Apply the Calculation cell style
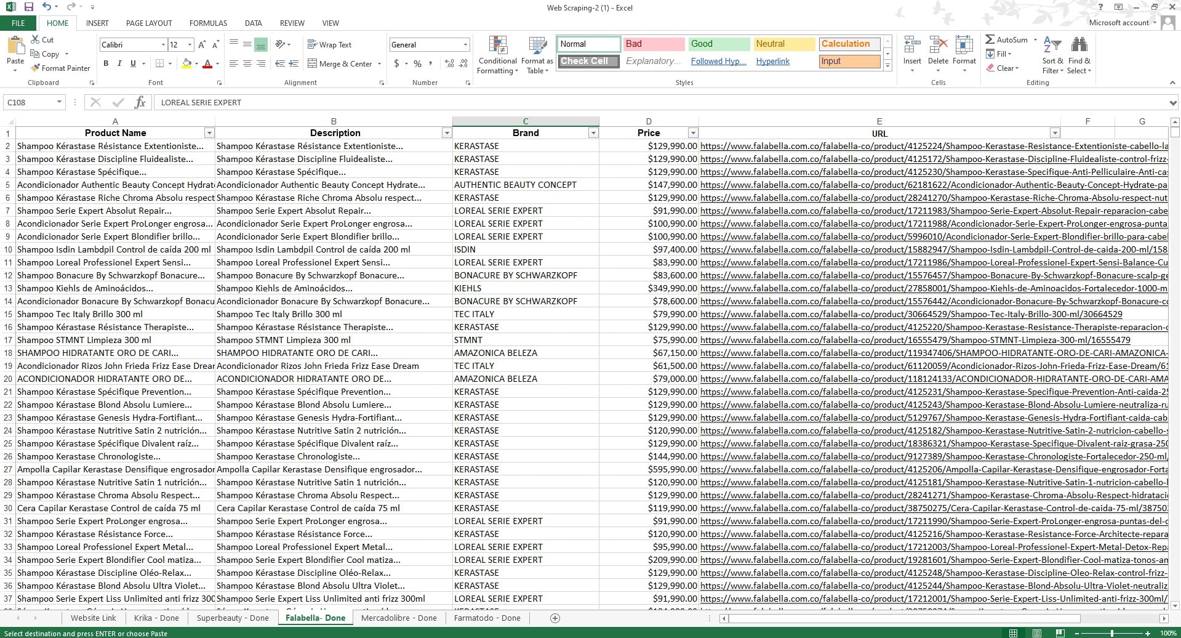The height and width of the screenshot is (638, 1181). click(849, 44)
